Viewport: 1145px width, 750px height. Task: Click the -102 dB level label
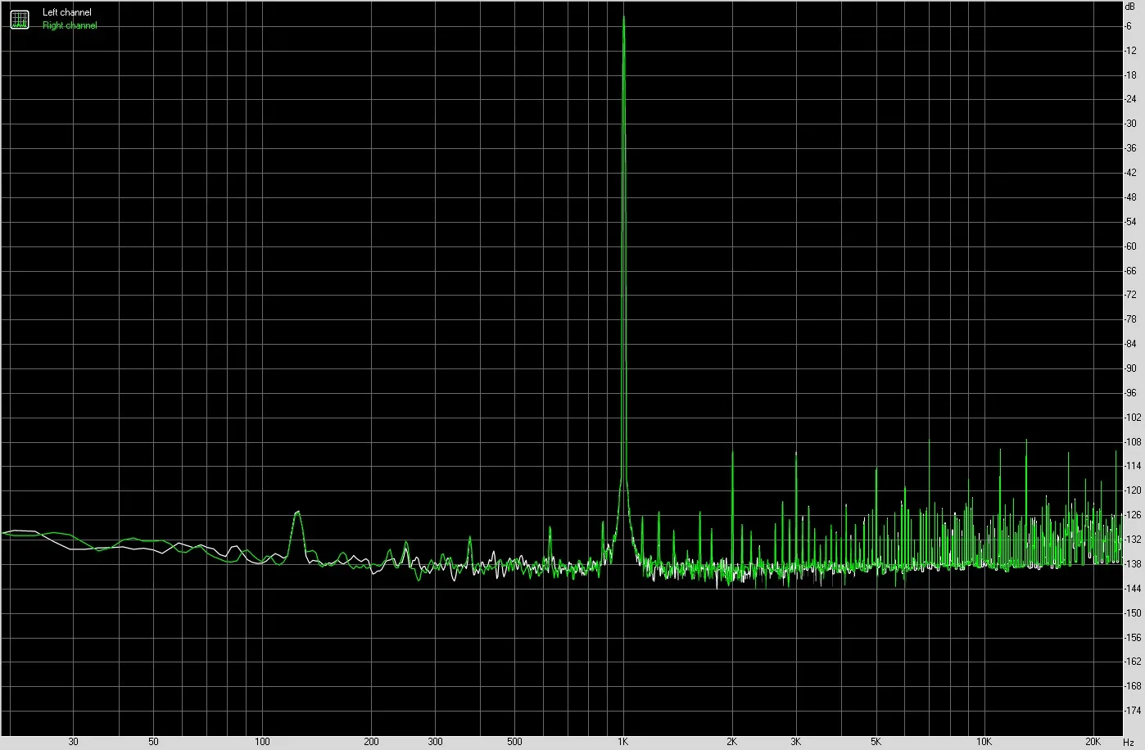coord(1133,418)
